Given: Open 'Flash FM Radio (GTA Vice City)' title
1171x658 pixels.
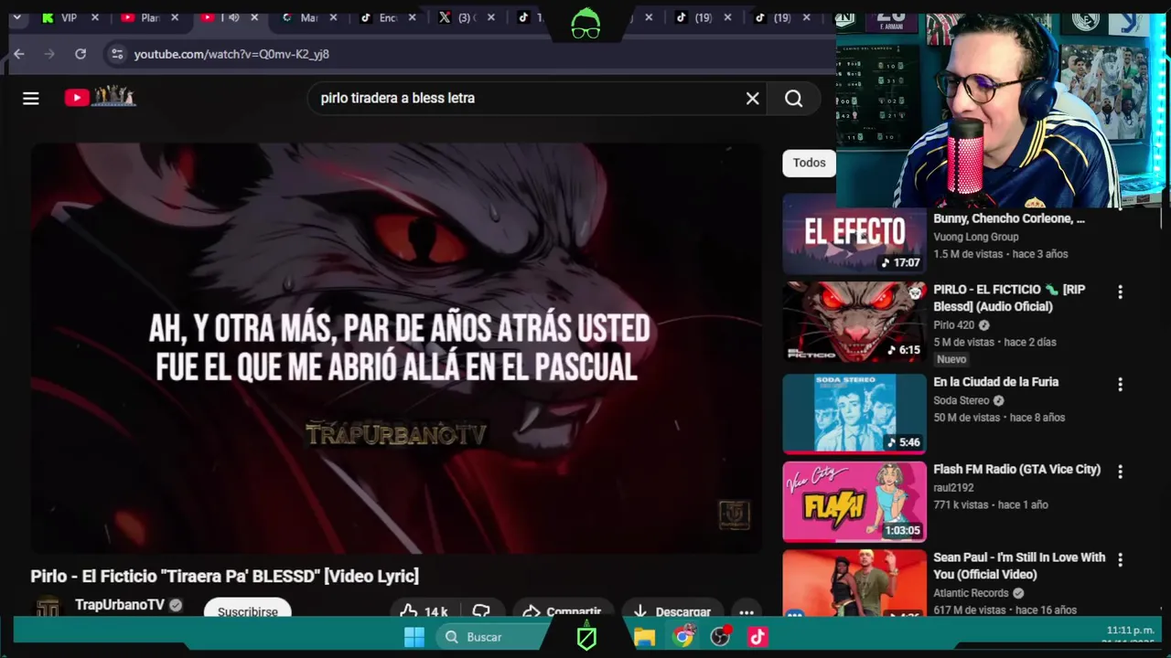Looking at the screenshot, I should 1016,469.
